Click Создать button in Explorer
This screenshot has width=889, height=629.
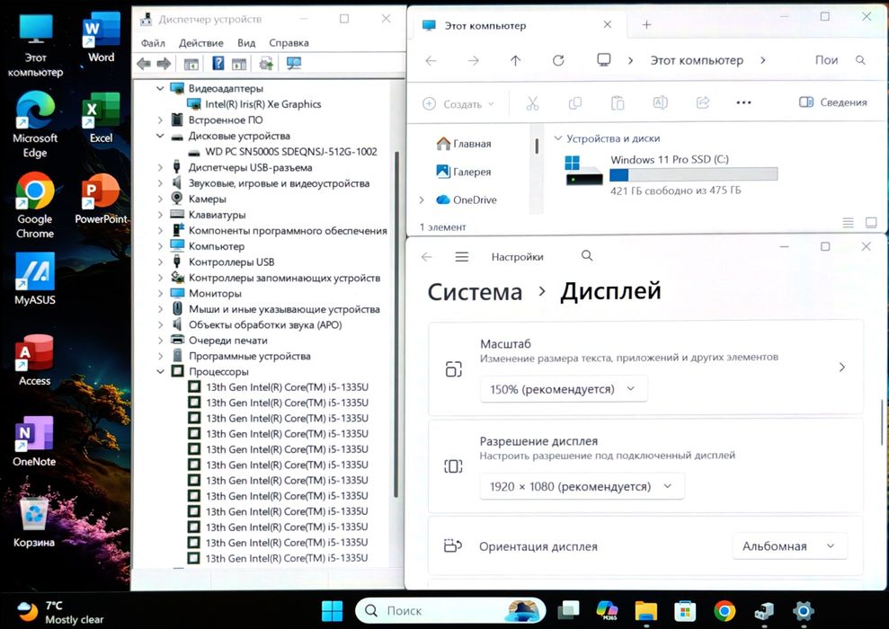pos(458,103)
